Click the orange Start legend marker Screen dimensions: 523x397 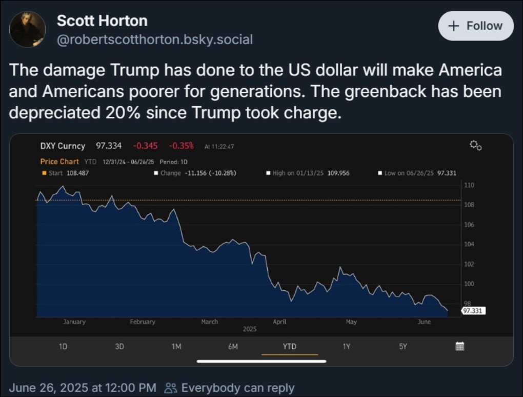pyautogui.click(x=44, y=173)
